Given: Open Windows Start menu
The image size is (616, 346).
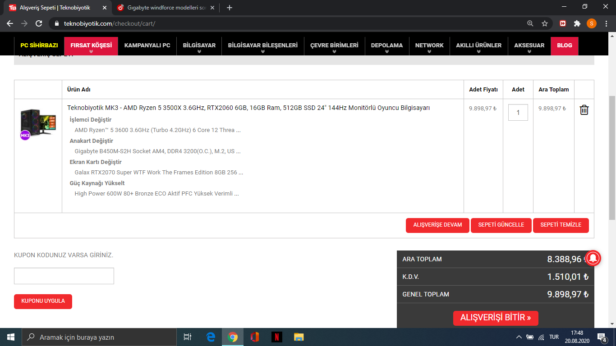Looking at the screenshot, I should click(11, 337).
